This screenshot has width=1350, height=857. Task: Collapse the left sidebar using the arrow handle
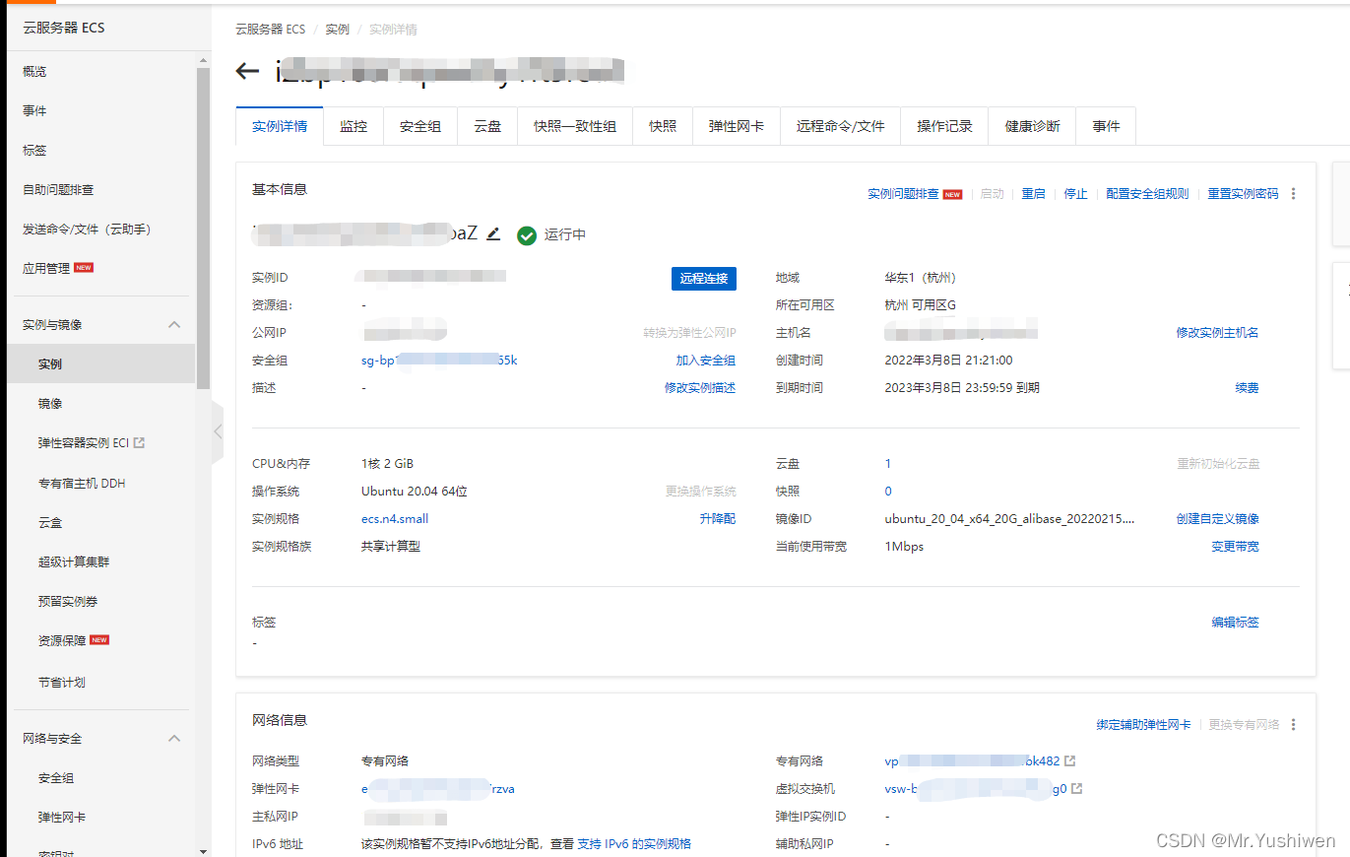[x=218, y=431]
